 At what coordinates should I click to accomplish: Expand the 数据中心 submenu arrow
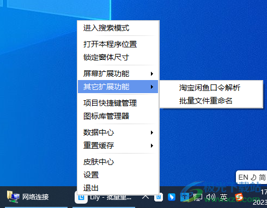click(x=152, y=132)
